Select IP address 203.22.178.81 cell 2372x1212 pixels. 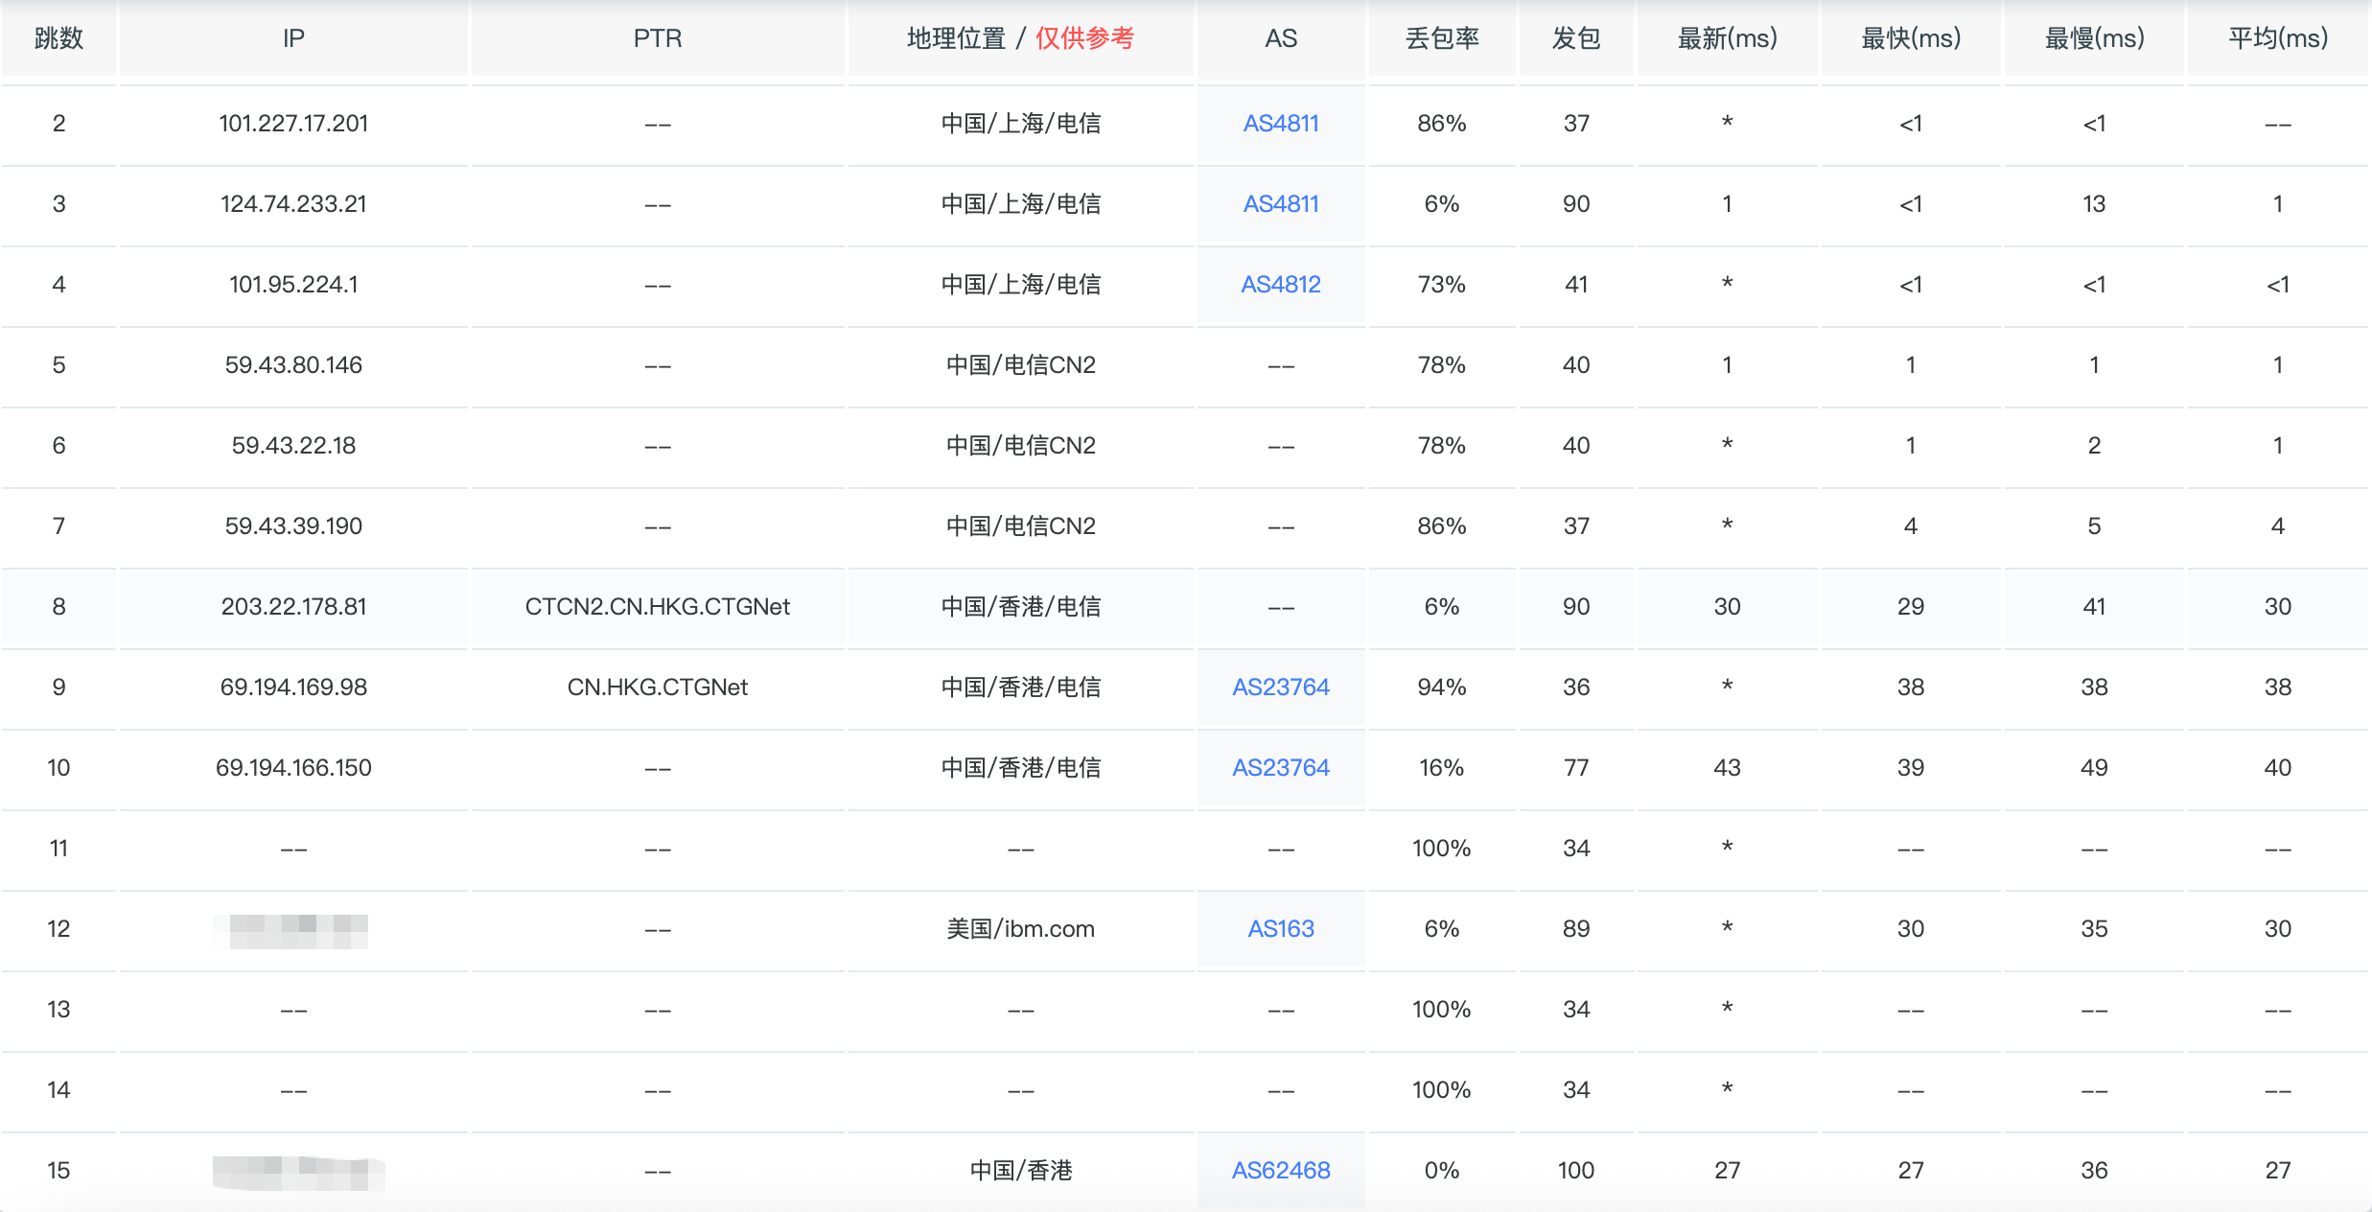pos(293,607)
